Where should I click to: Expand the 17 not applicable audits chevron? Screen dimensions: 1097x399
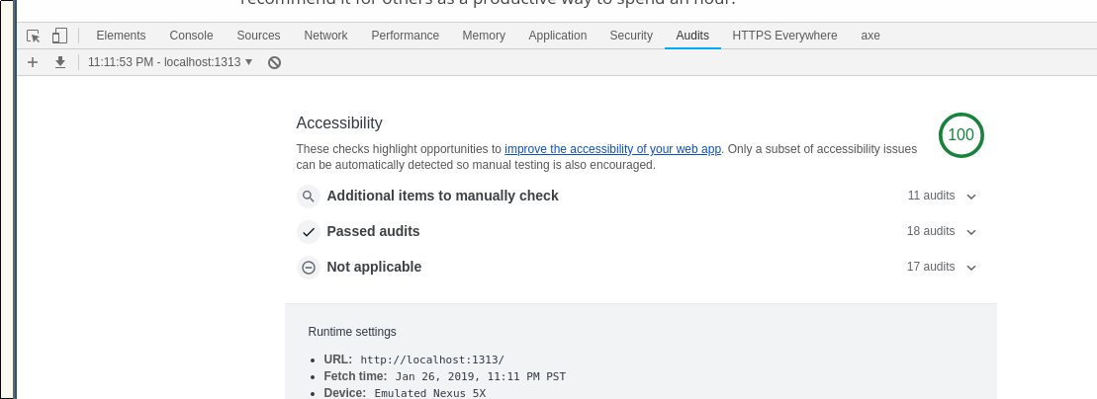coord(971,268)
